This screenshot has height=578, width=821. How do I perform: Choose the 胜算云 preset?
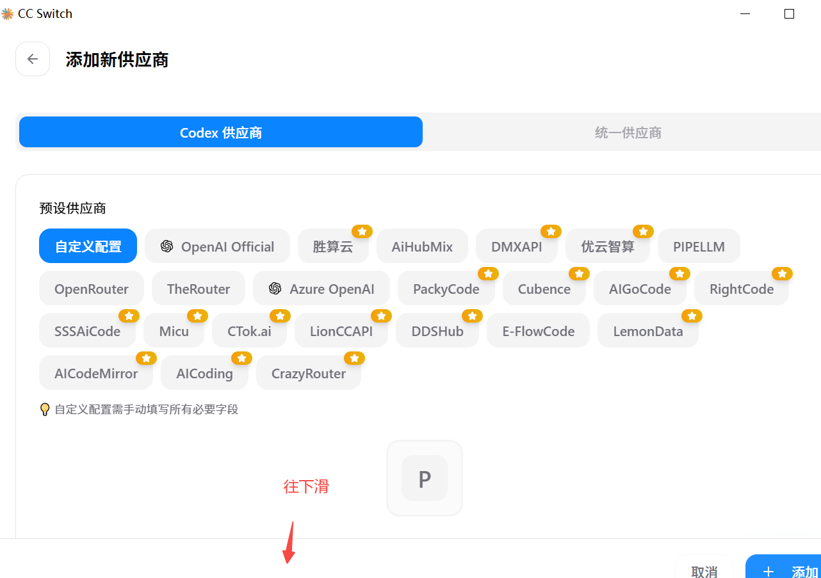click(x=333, y=246)
